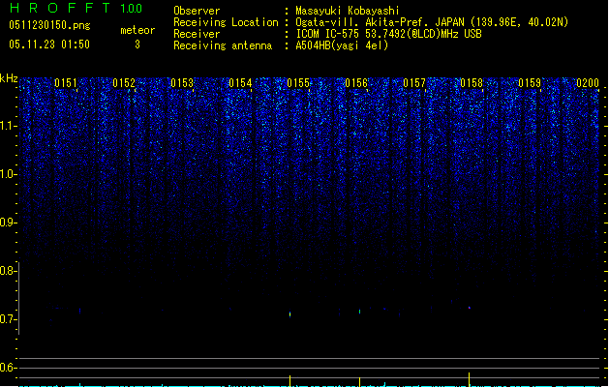Select ICOM IC-575 53.7492 MHz USB text
Viewport: 609px width, 387px height.
coord(389,34)
